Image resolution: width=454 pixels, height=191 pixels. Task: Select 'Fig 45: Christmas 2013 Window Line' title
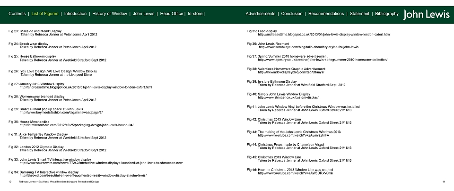[x=274, y=157]
